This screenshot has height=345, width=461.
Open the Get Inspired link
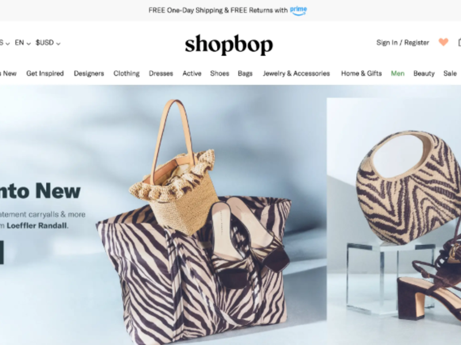45,74
